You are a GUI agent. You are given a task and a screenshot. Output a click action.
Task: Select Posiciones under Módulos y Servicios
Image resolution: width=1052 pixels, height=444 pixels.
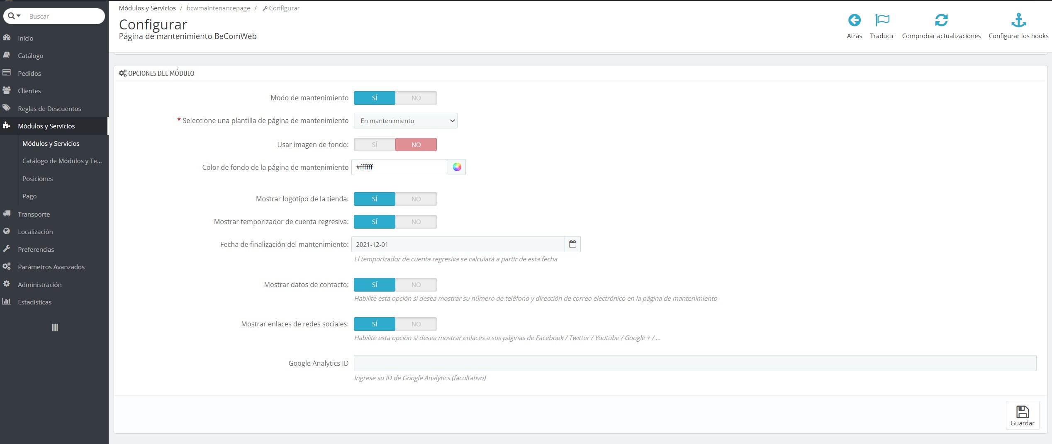[37, 179]
